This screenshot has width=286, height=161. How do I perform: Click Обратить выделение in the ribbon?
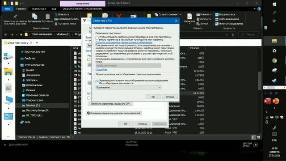click(229, 24)
